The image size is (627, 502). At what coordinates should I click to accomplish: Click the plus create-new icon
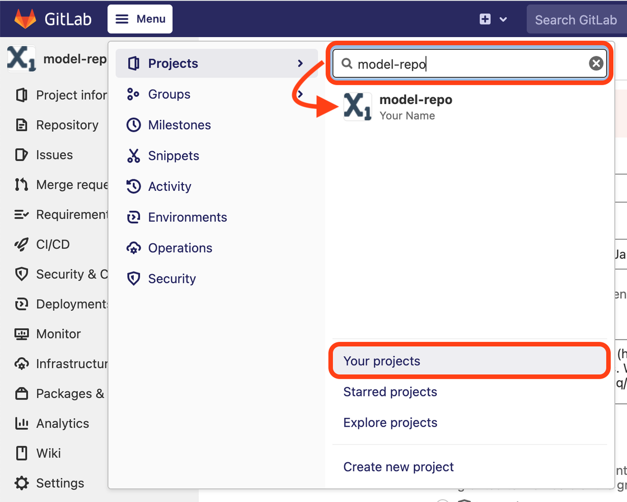(485, 19)
